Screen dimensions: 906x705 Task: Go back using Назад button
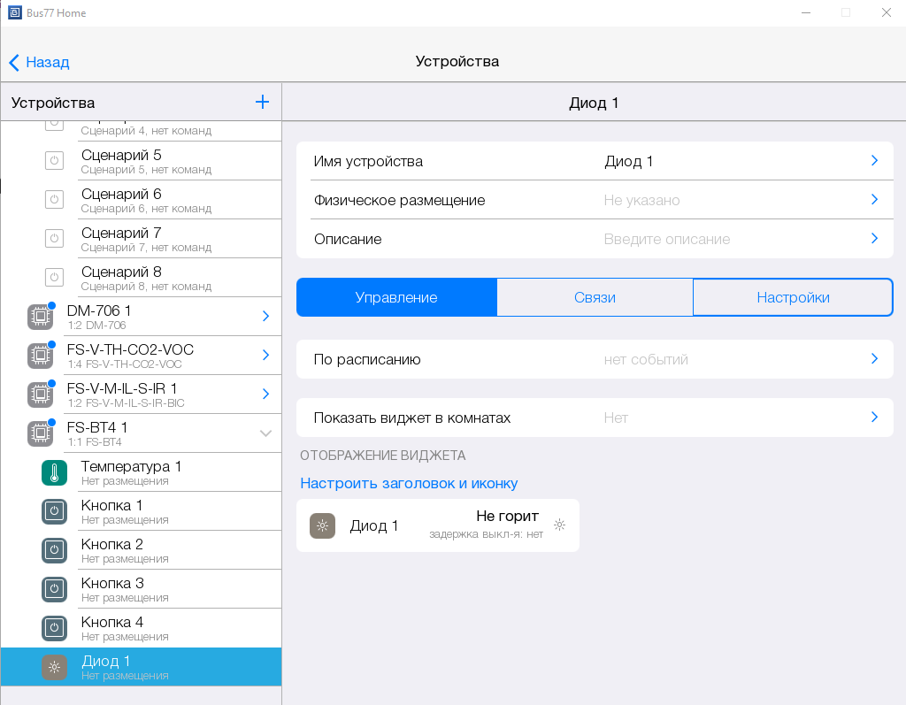tap(39, 62)
